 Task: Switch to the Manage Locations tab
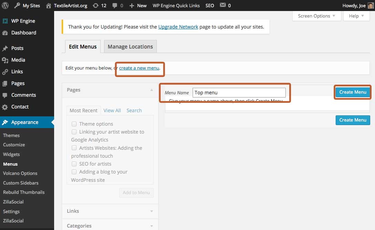pos(130,46)
